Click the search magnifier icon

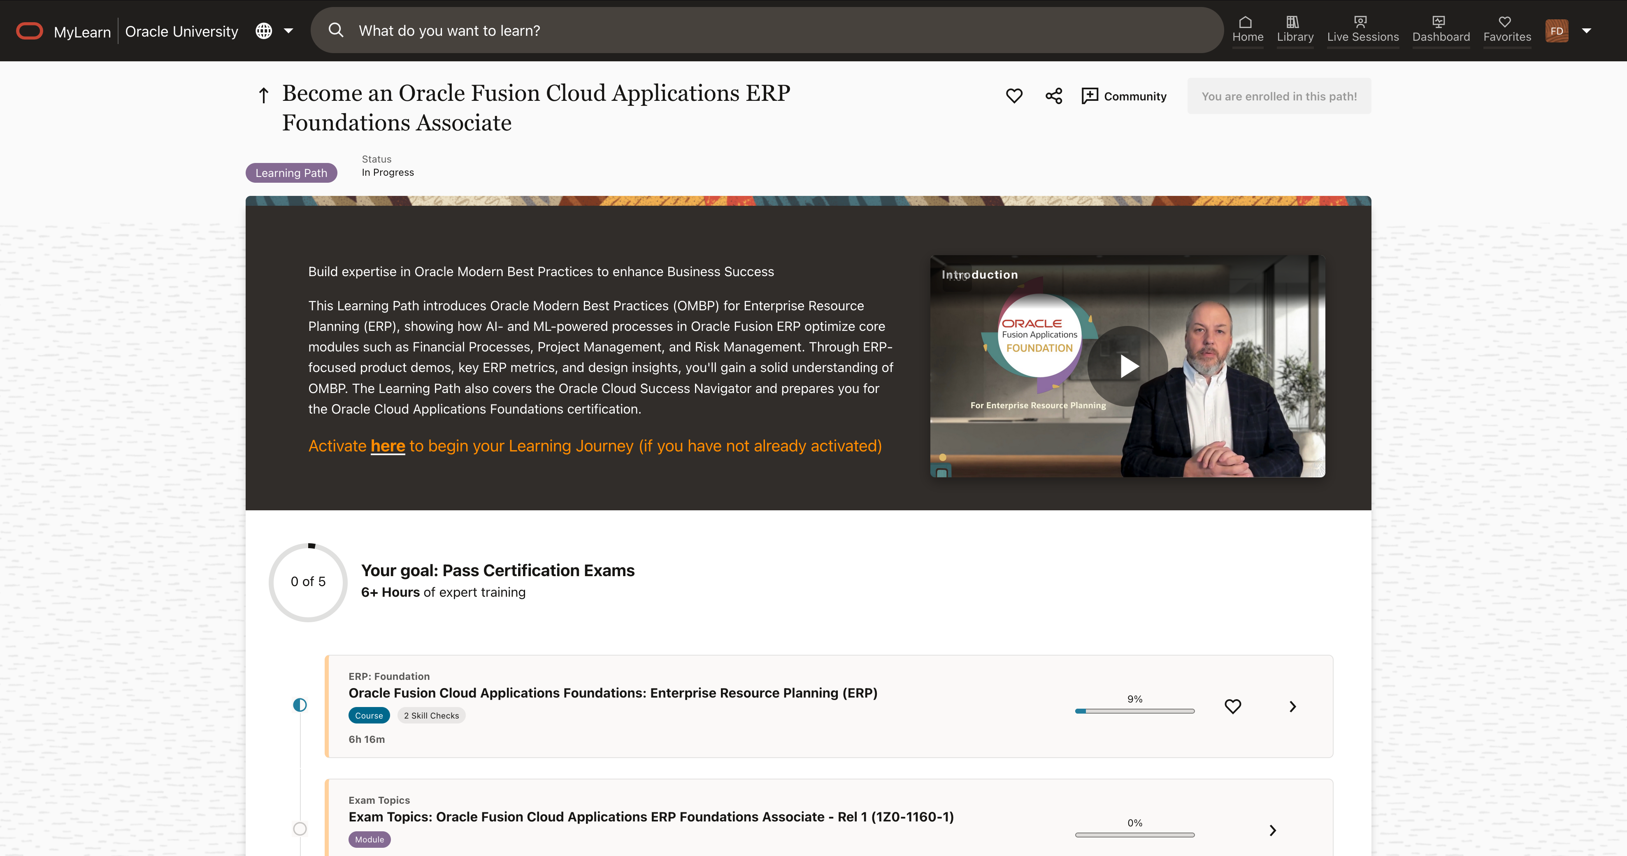[x=336, y=30]
